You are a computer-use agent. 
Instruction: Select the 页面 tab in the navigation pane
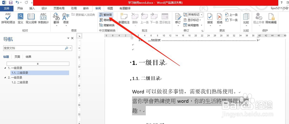coord(17,57)
